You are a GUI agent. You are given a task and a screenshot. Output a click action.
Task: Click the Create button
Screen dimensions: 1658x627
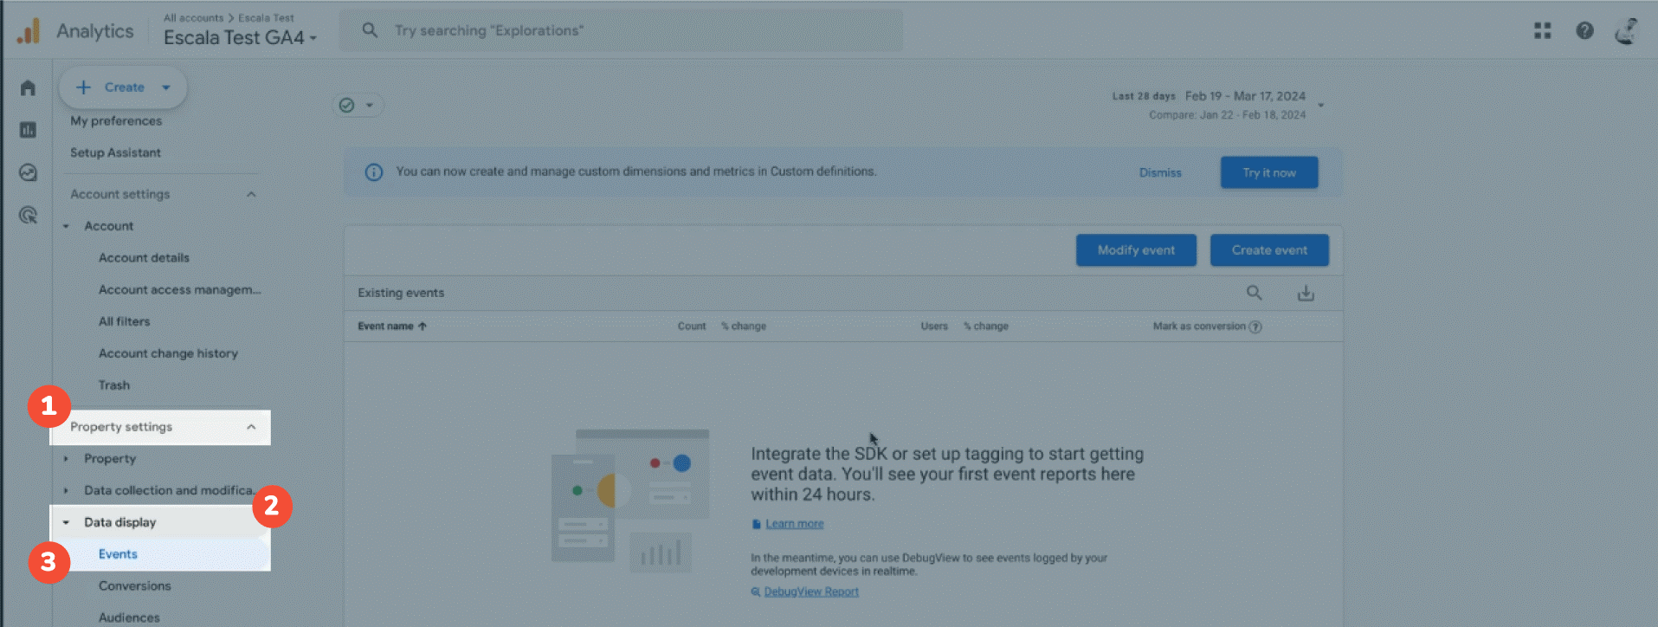pos(123,87)
